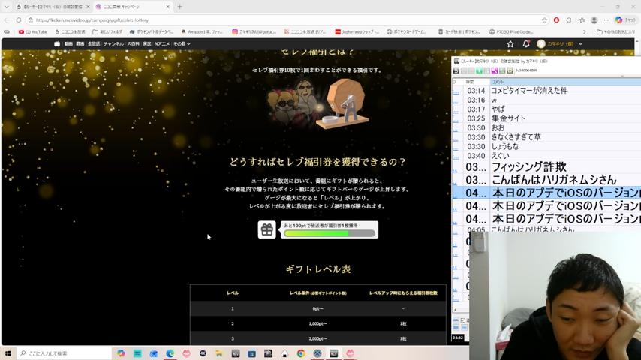Select the フィッシング詐欺 comment row

point(546,166)
